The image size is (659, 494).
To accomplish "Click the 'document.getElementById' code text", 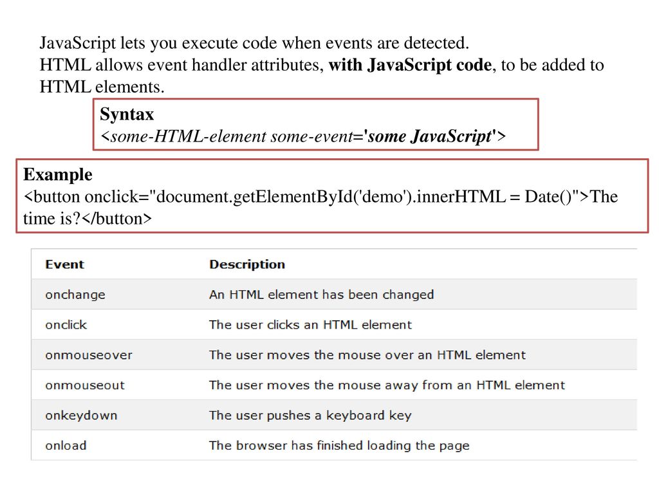I will tap(255, 197).
